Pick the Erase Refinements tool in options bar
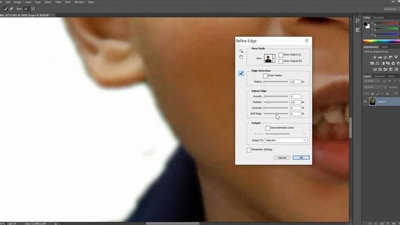 (11, 9)
